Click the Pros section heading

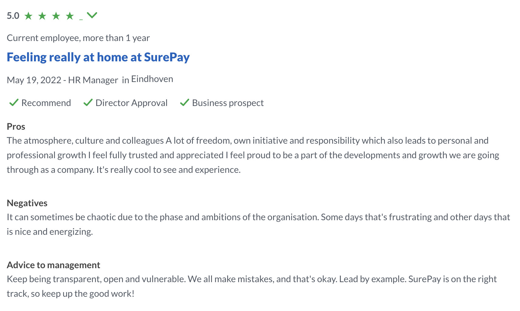click(16, 126)
